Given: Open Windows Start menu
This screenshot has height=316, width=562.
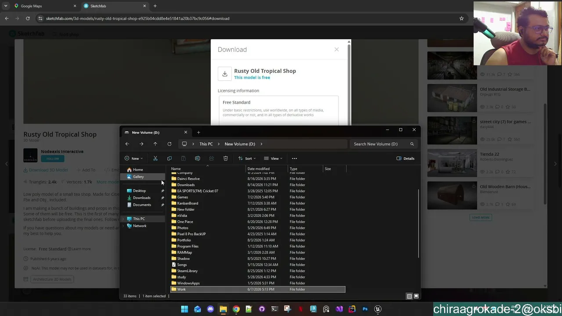Looking at the screenshot, I should pos(184,309).
